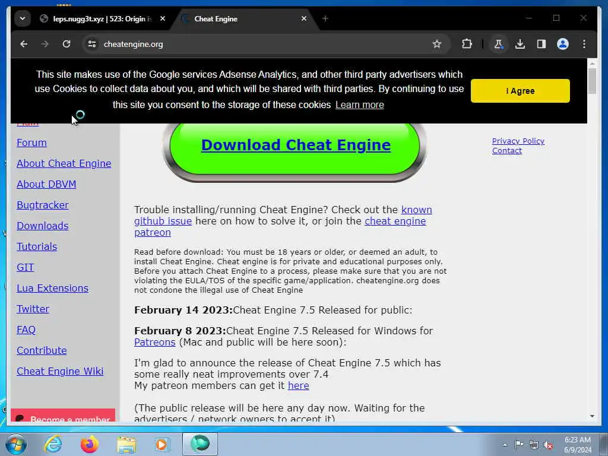The height and width of the screenshot is (456, 608).
Task: Close the Cheat Engine tab
Action: [304, 18]
